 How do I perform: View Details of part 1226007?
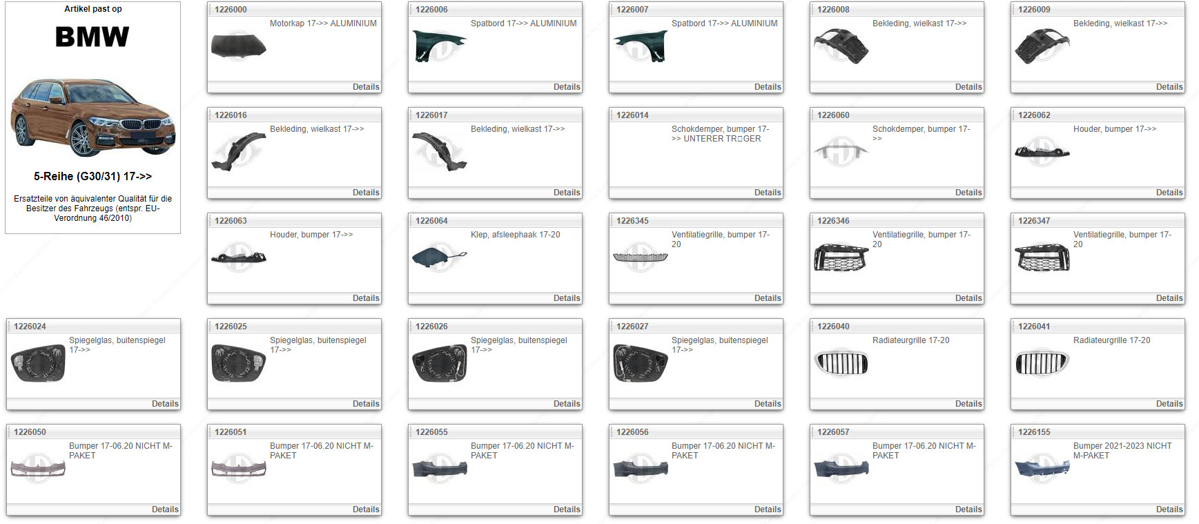click(x=768, y=87)
